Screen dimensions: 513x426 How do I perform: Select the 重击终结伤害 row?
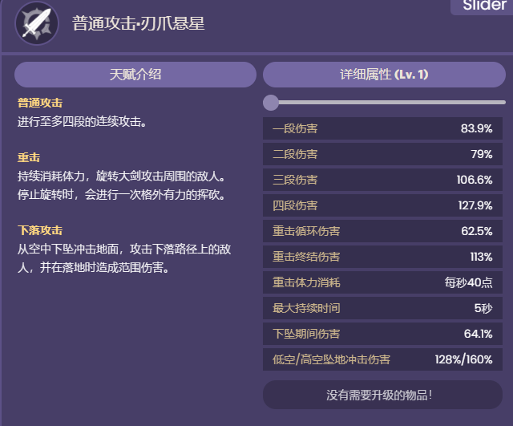(382, 257)
